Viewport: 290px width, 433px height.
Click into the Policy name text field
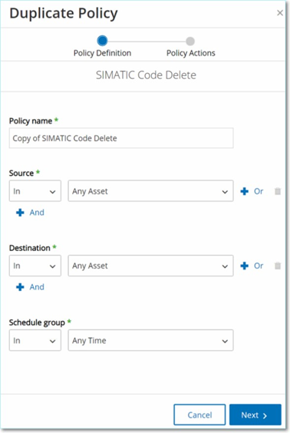[x=121, y=138]
